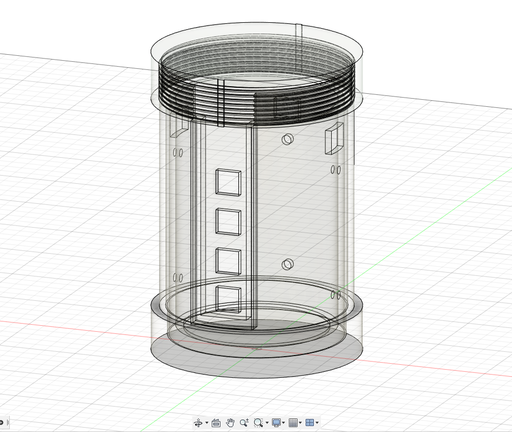The image size is (512, 432).
Task: Open Display Settings monitor icon
Action: point(276,423)
